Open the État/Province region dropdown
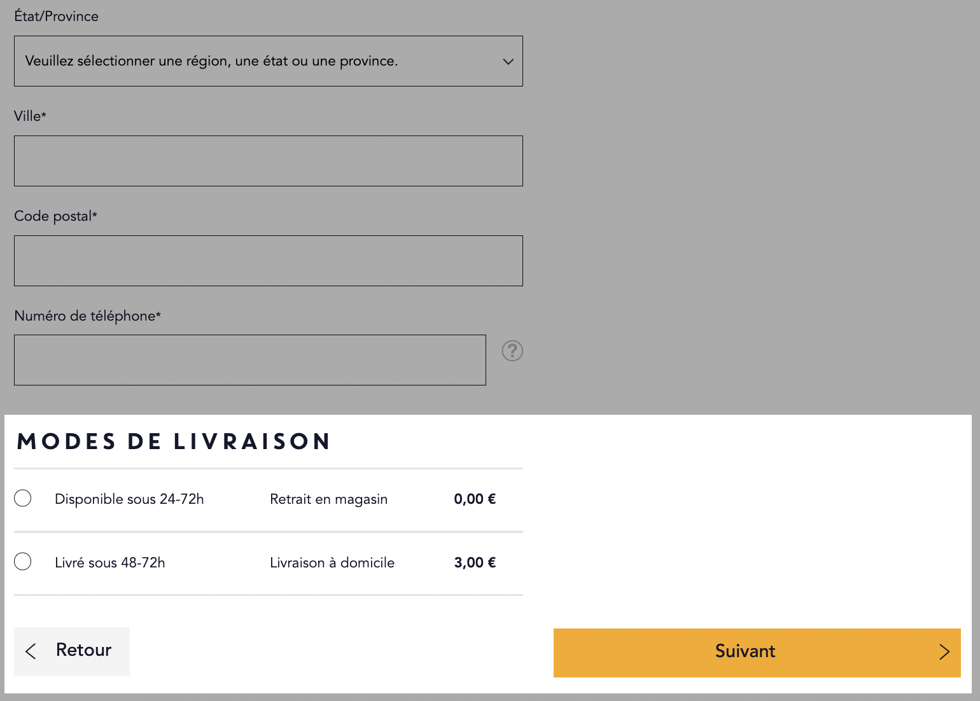Image resolution: width=980 pixels, height=701 pixels. [x=269, y=61]
